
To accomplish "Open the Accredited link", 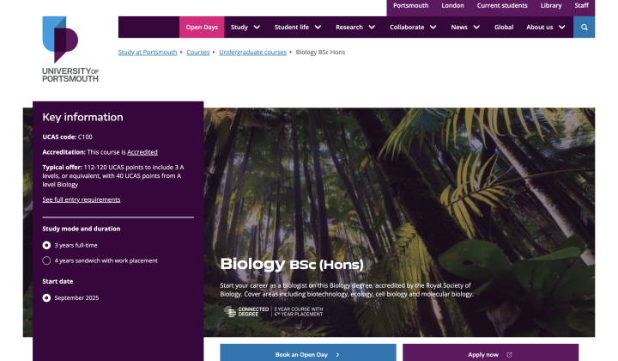I will (142, 152).
